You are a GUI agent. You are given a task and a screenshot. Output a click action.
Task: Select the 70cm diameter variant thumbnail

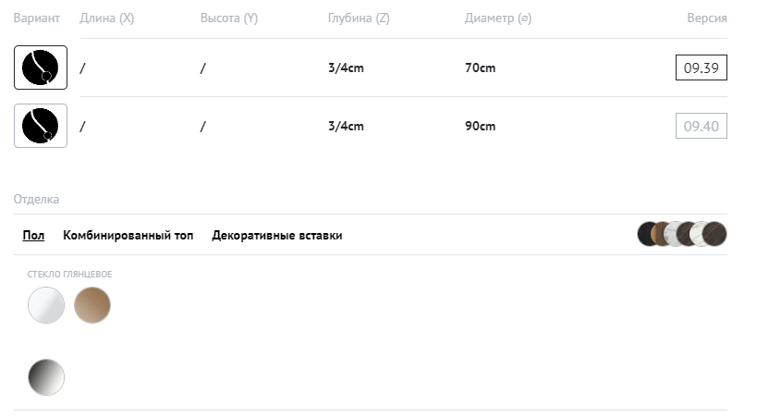(41, 67)
